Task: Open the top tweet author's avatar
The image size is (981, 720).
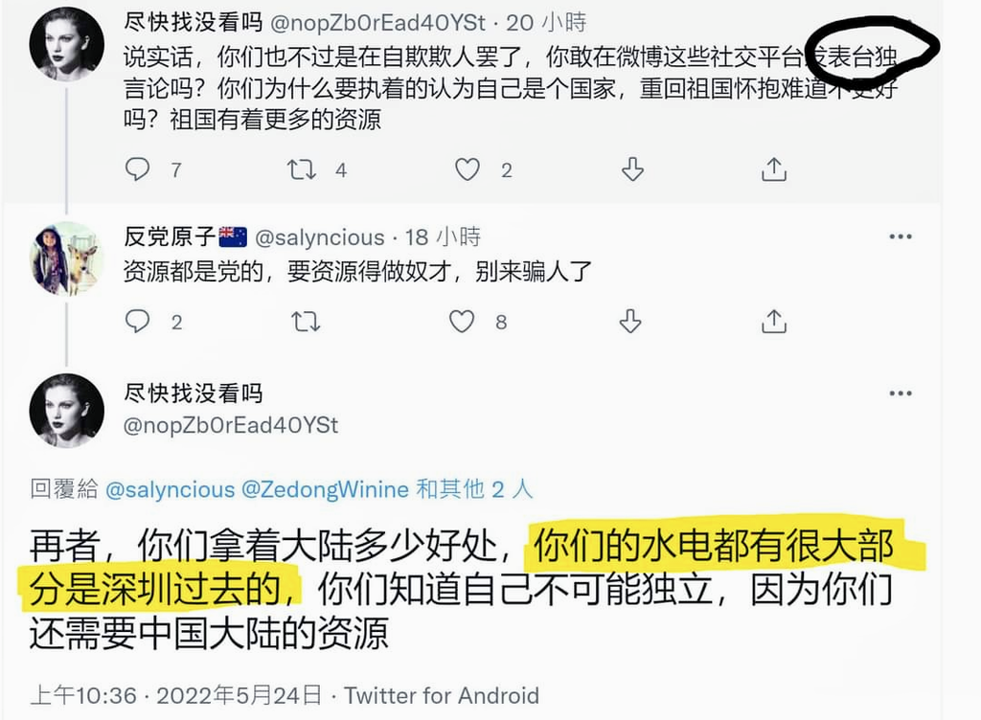Action: [66, 44]
